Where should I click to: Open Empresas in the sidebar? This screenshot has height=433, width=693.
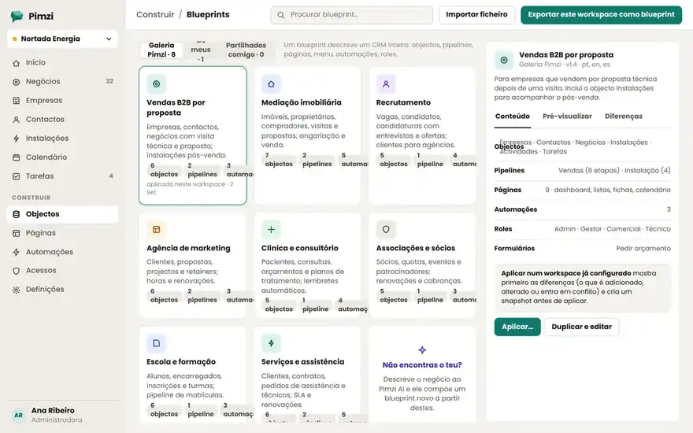(x=62, y=101)
